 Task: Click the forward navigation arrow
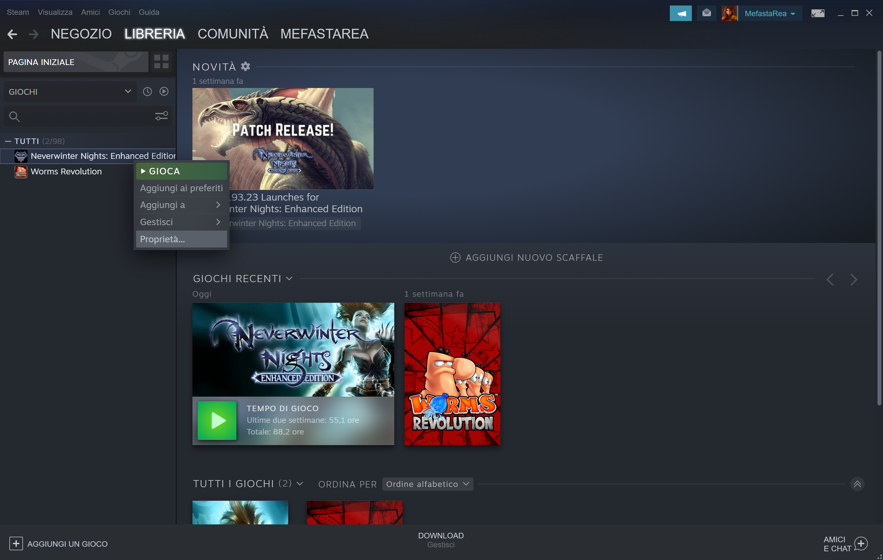point(34,34)
